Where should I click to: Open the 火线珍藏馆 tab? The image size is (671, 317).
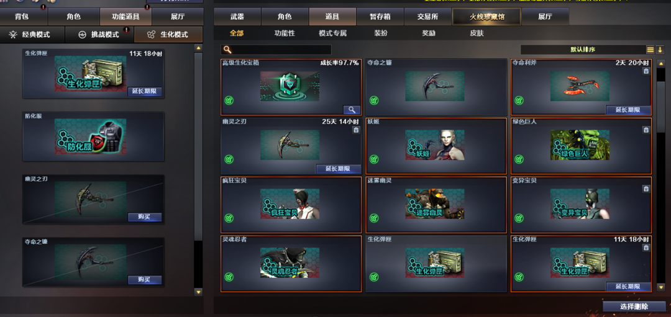(486, 17)
